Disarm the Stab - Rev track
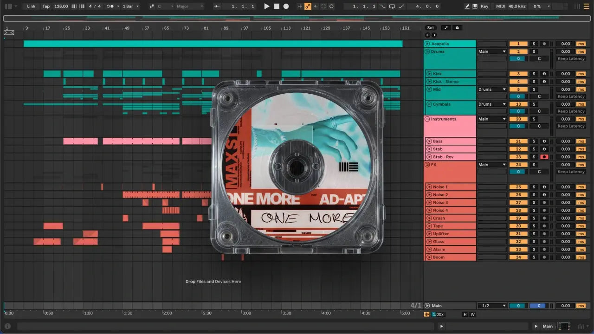The width and height of the screenshot is (594, 334). (544, 157)
